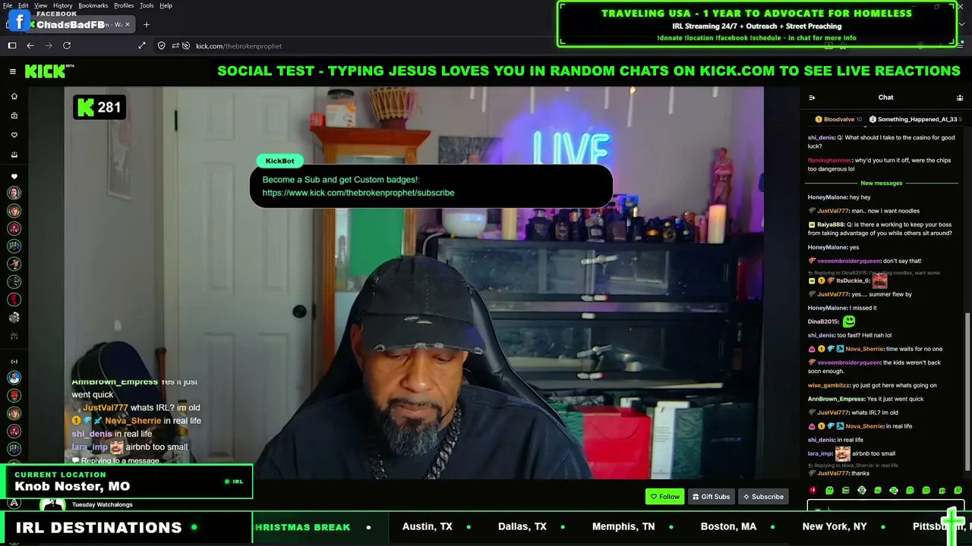
Task: Click username Raiya888 in chat
Action: point(831,224)
